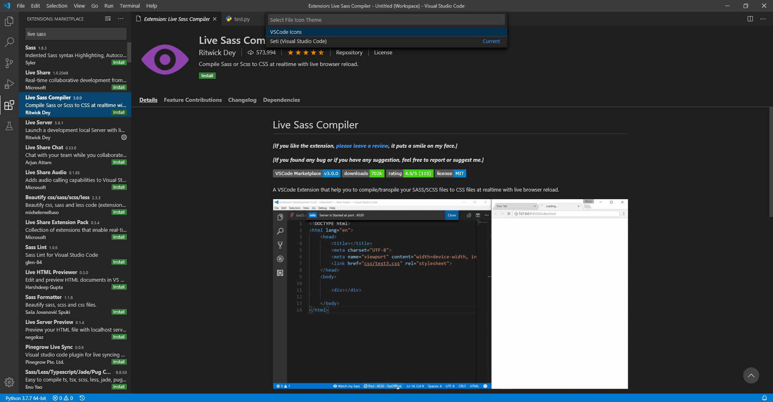This screenshot has width=773, height=402.
Task: Open editor more actions ellipsis
Action: pos(763,19)
